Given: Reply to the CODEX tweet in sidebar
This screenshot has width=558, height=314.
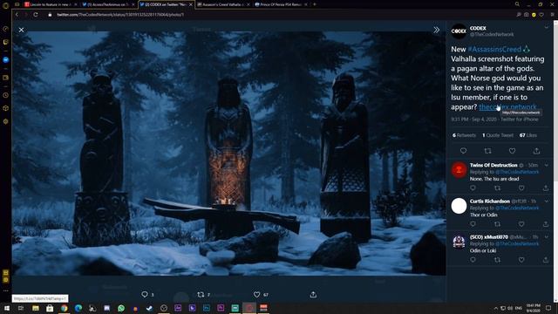Looking at the screenshot, I should (x=463, y=151).
